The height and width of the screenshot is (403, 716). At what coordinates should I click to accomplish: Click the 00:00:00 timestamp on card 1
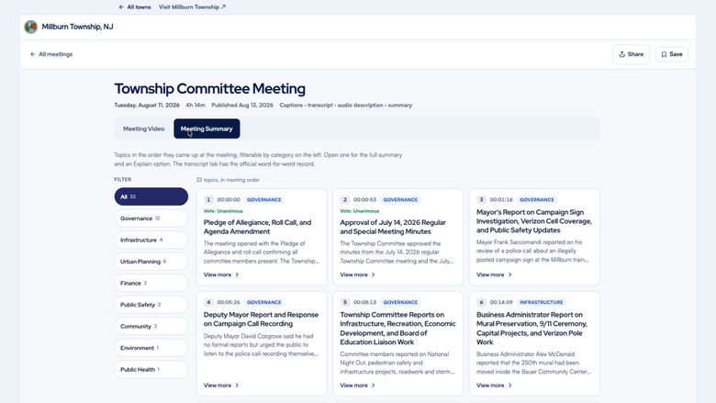(x=229, y=200)
